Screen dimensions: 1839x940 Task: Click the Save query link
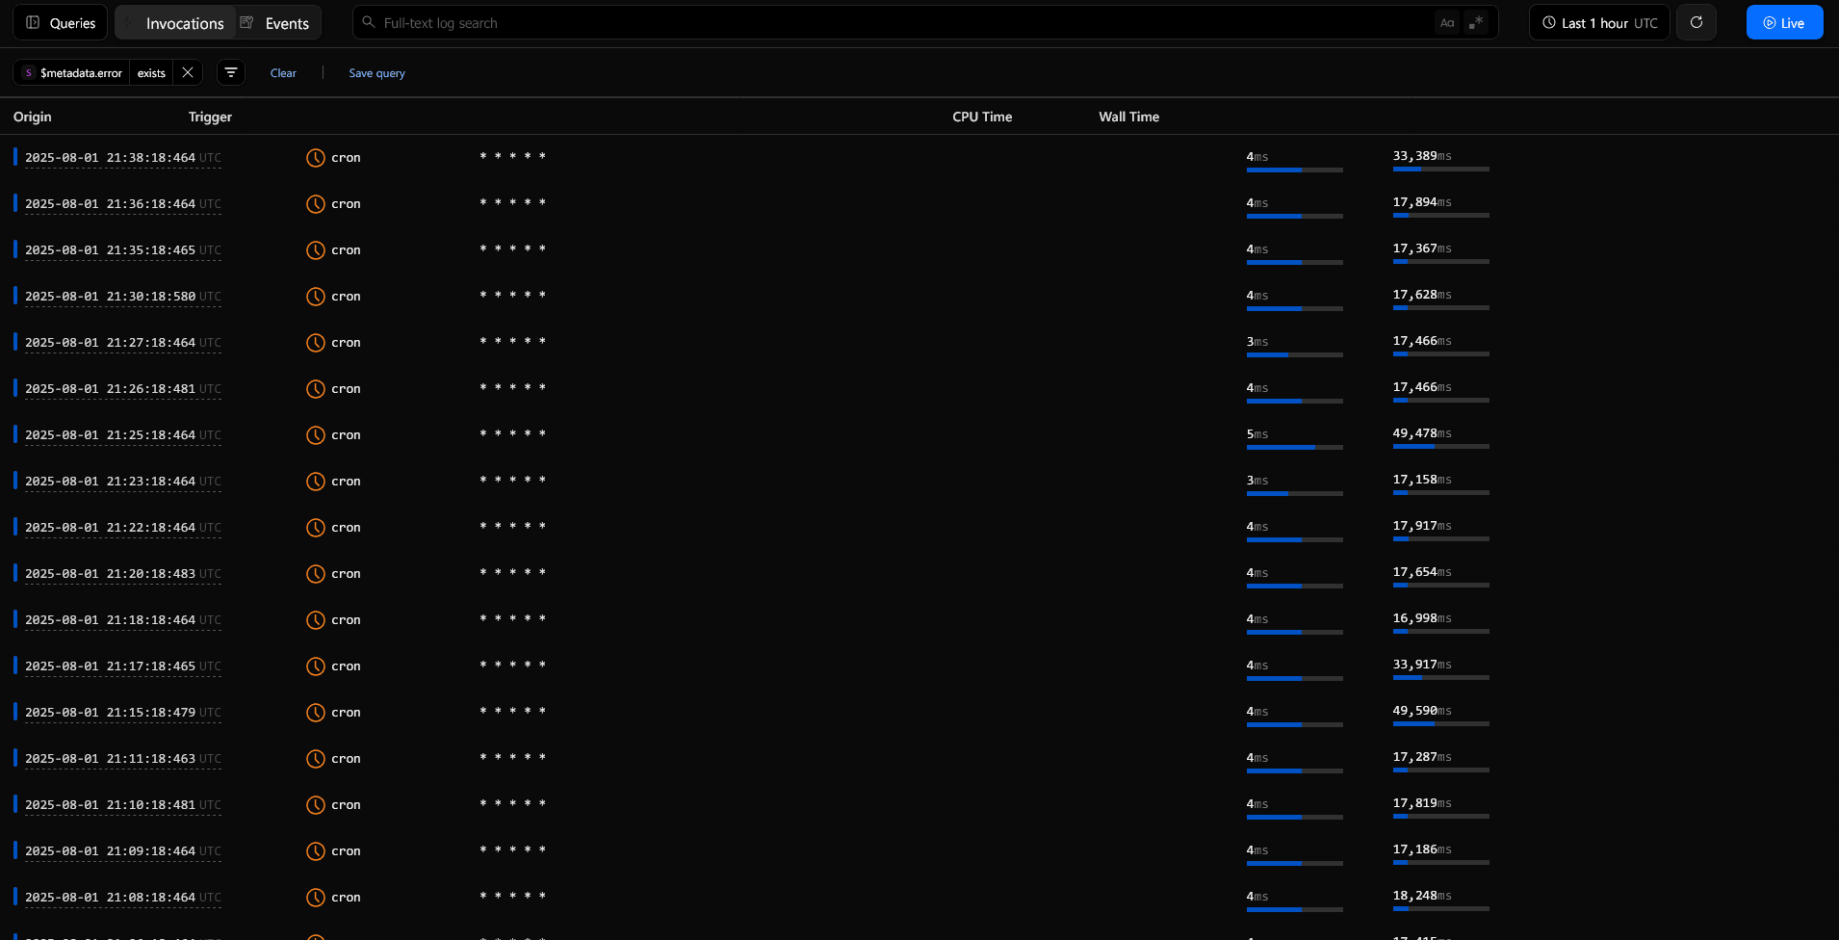click(376, 72)
